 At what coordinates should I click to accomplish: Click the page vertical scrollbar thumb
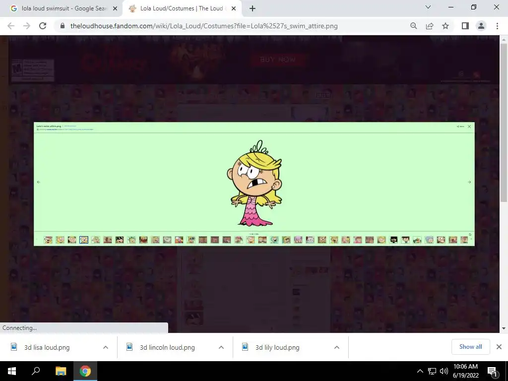coord(504,123)
